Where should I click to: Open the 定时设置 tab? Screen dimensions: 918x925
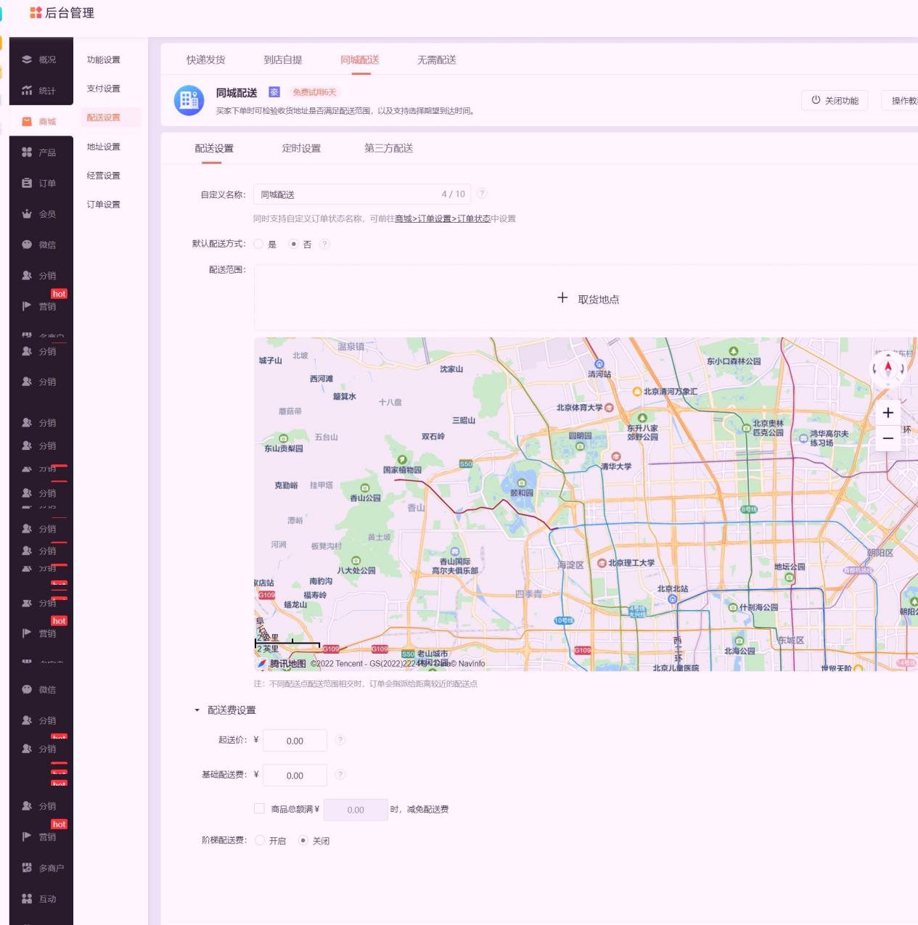(x=301, y=148)
